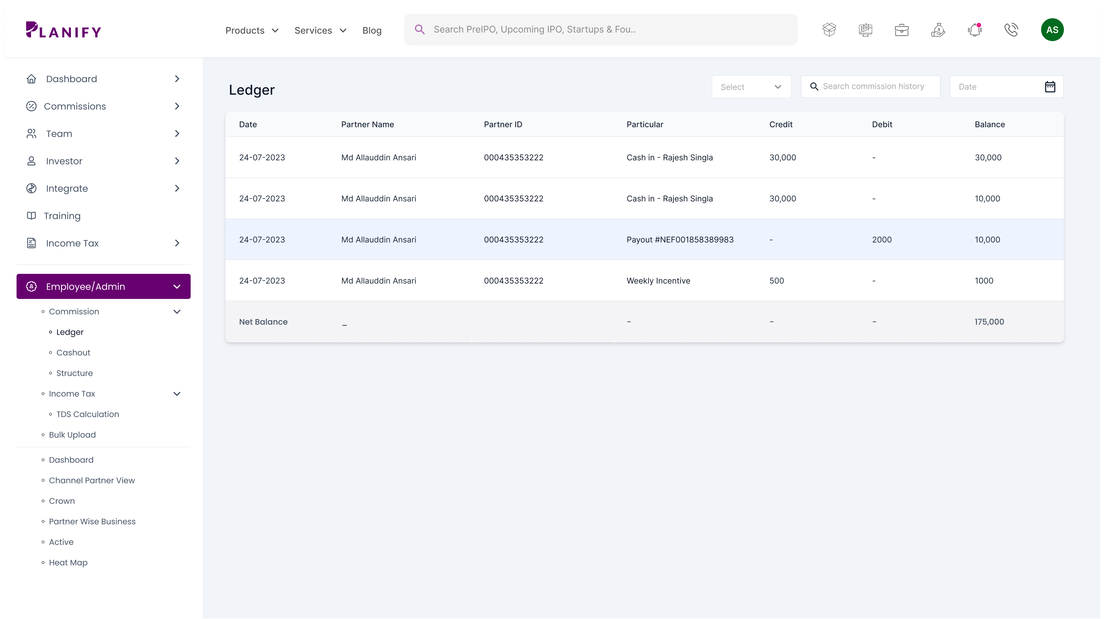Open the money bag in hand icon
The width and height of the screenshot is (1105, 619).
tap(938, 30)
